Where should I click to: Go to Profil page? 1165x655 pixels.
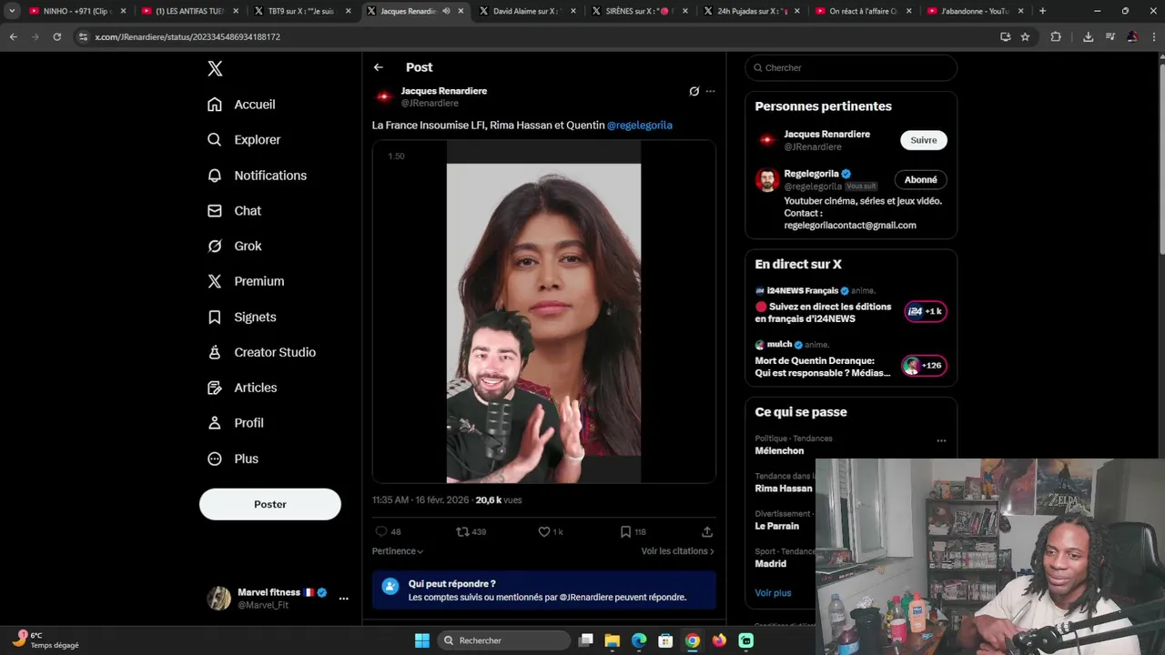click(235, 424)
